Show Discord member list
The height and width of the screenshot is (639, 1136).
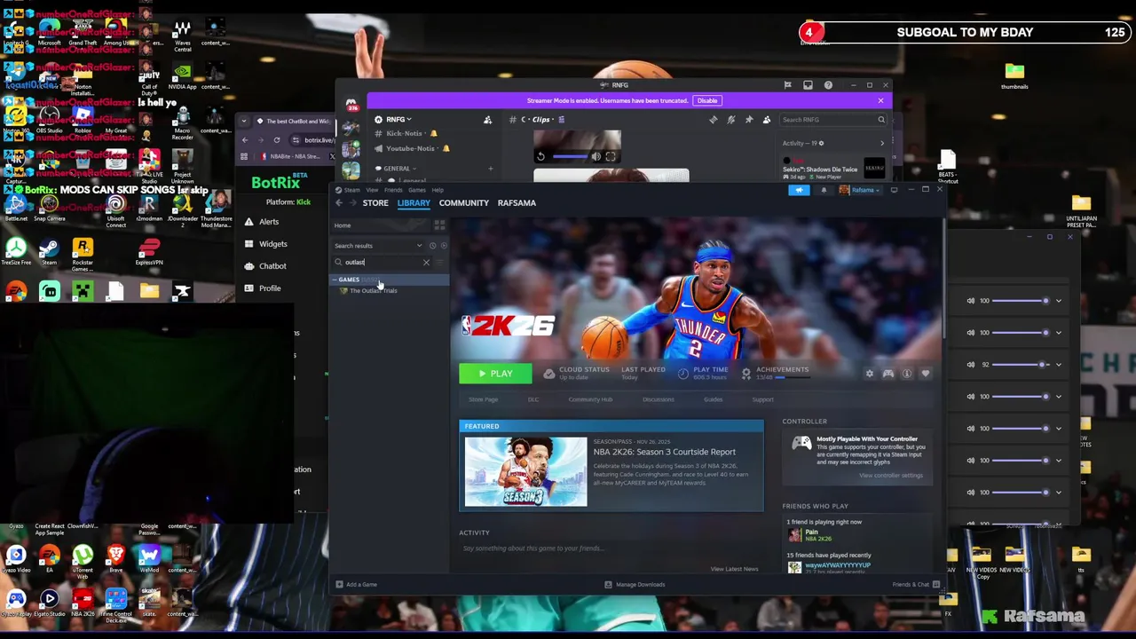coord(767,120)
